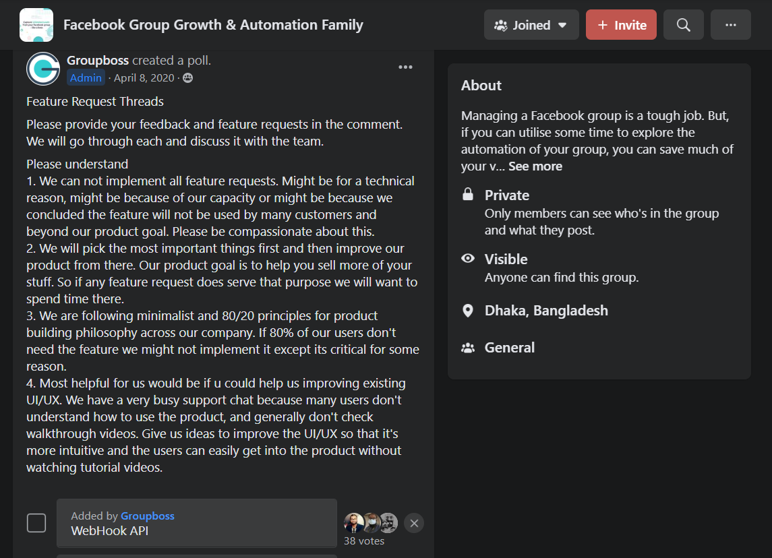
Task: Click the Groupboss profile avatar
Action: [43, 69]
